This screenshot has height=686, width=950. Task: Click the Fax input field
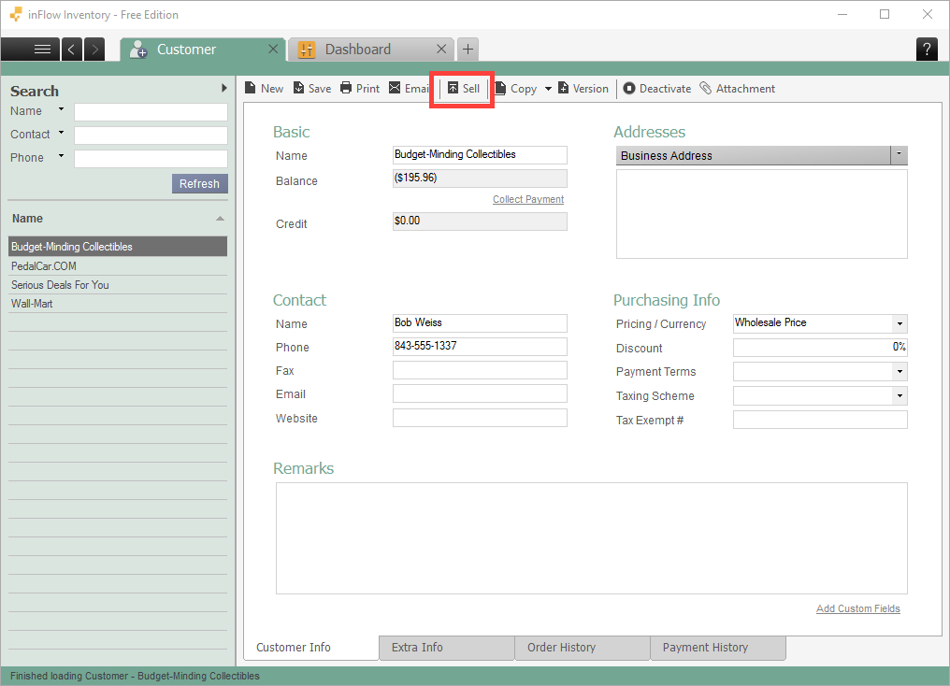(x=480, y=370)
